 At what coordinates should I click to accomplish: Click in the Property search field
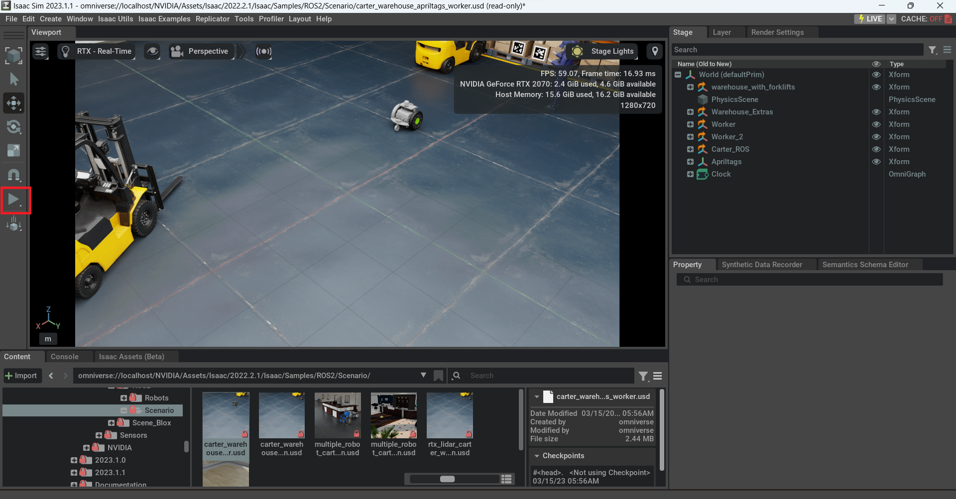(810, 280)
